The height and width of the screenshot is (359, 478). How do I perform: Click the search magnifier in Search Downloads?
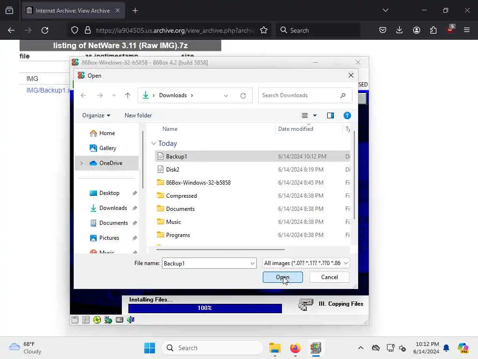click(343, 95)
